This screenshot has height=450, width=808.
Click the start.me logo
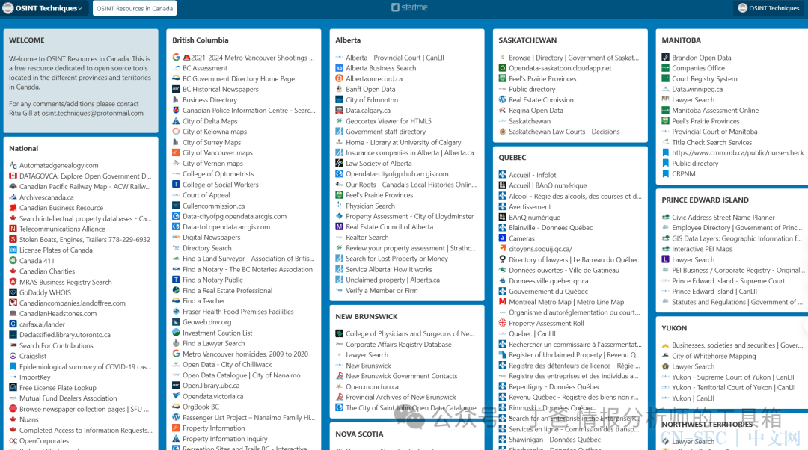tap(410, 7)
